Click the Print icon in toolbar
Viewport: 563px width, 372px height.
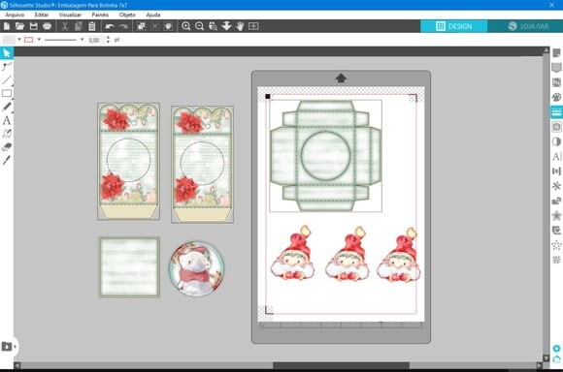(x=47, y=26)
